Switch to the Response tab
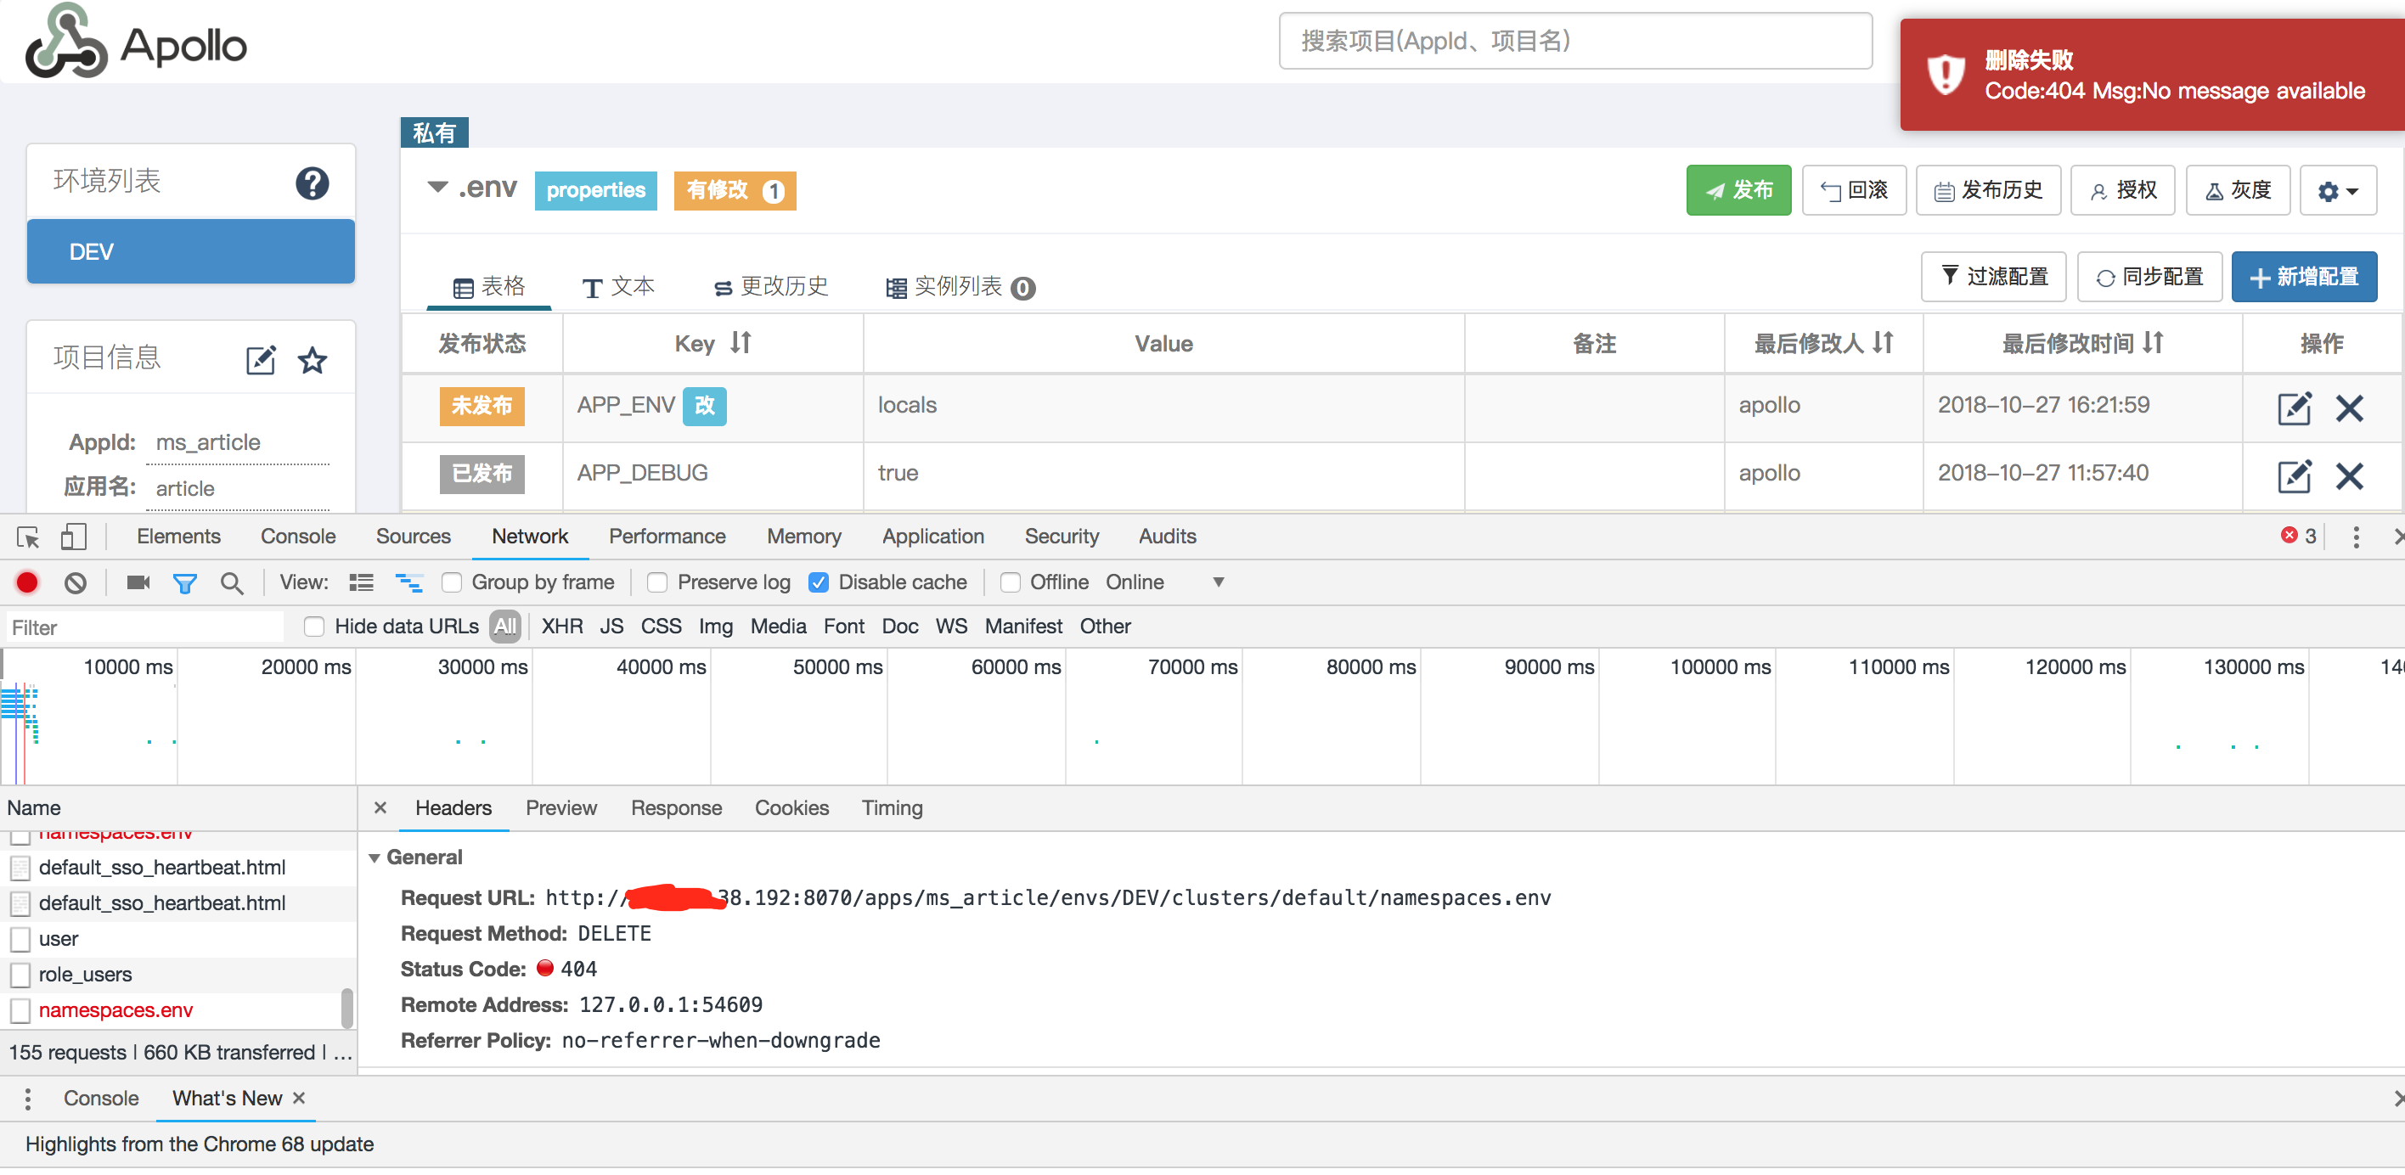2405x1175 pixels. click(x=677, y=808)
